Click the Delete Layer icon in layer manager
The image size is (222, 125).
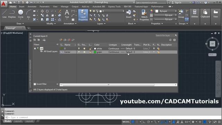click(69, 40)
